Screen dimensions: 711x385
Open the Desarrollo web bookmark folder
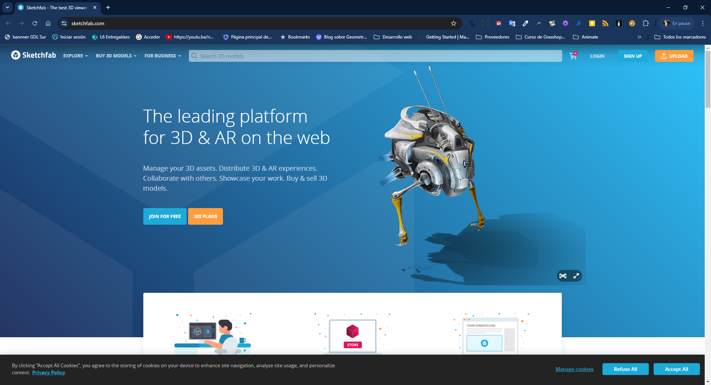(393, 37)
